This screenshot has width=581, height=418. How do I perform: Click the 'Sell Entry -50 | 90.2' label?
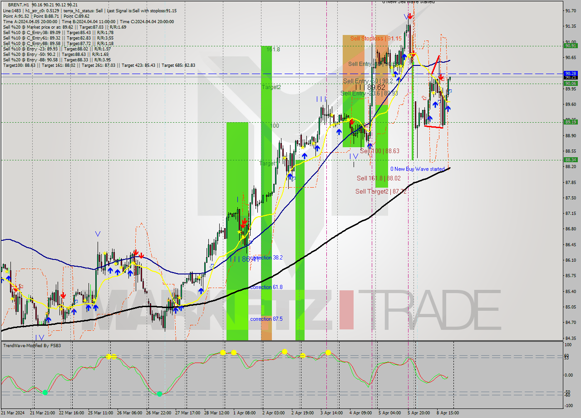[368, 81]
